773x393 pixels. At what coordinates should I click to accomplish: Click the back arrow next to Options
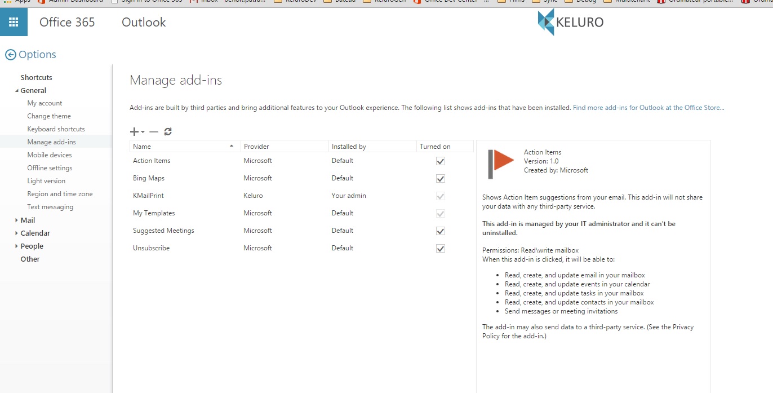pos(11,55)
